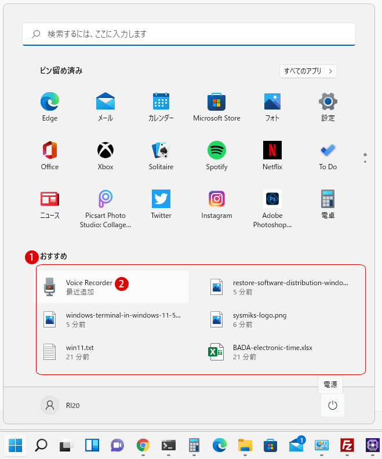Open the ニュース app
Viewport: 382px width, 459px height.
point(50,205)
